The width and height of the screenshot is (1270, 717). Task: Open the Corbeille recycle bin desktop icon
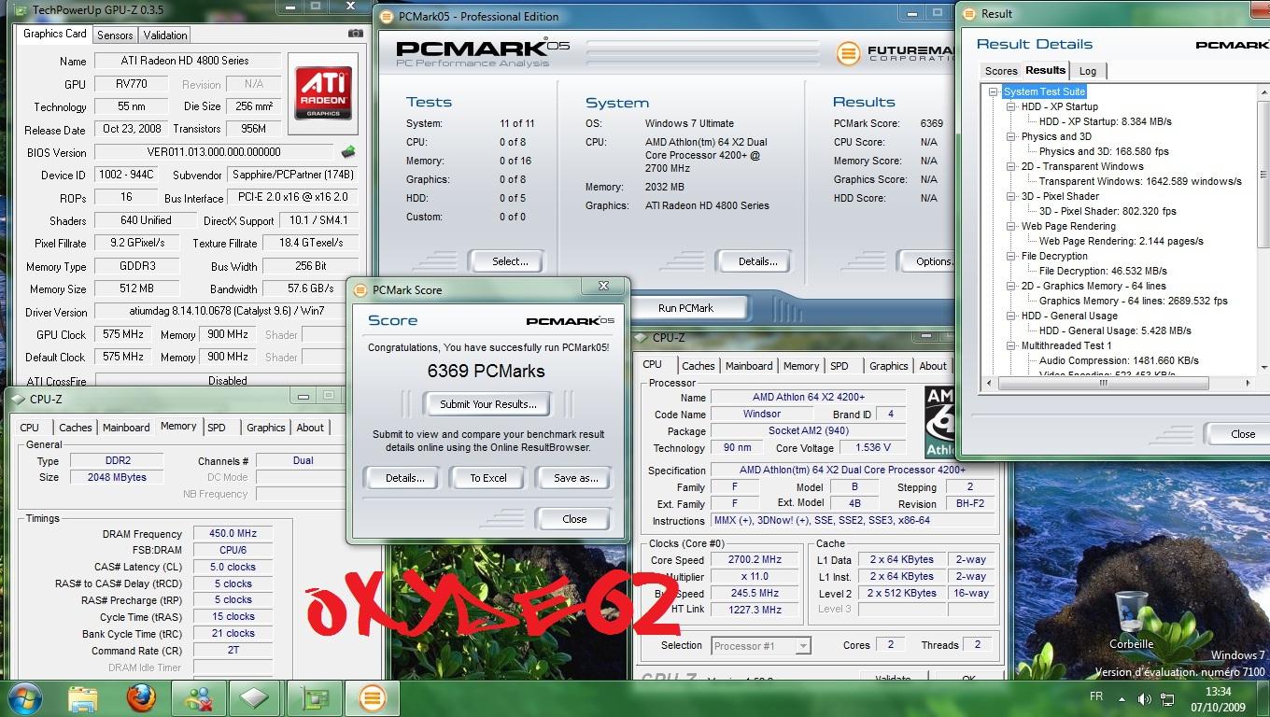coord(1131,620)
